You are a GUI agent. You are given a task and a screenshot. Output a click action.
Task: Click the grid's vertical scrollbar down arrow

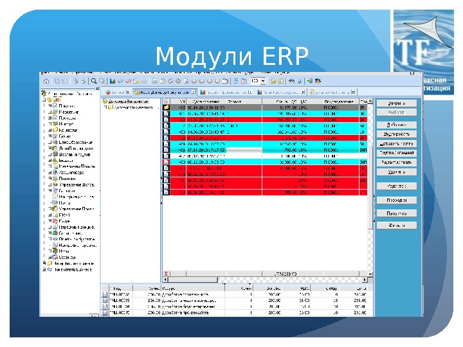pyautogui.click(x=370, y=274)
